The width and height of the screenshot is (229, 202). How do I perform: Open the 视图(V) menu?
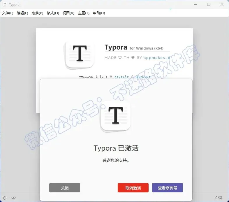(68, 13)
